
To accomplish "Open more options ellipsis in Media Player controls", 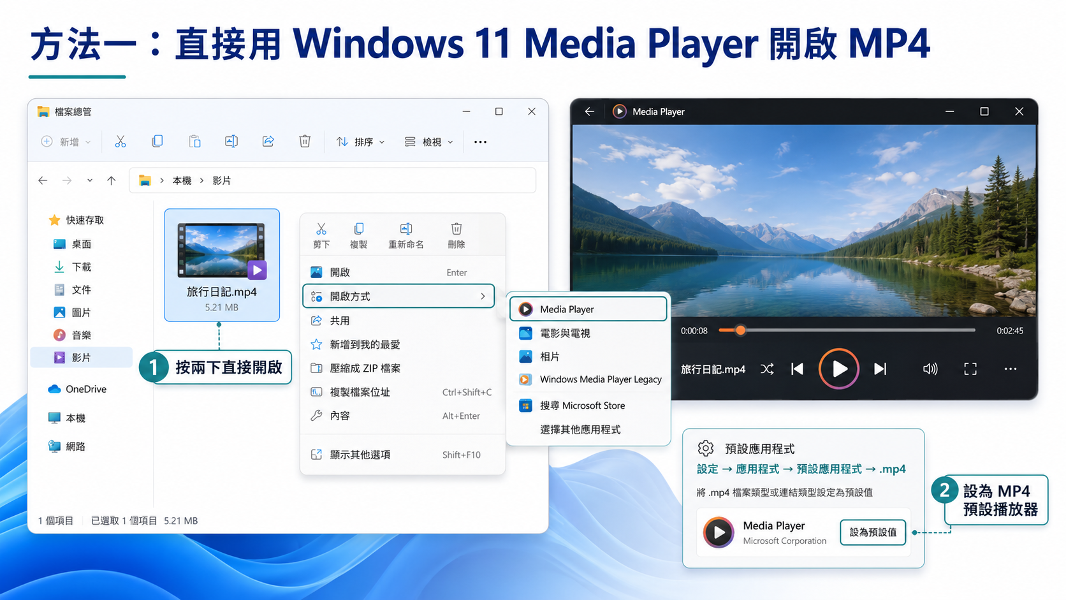I will click(1011, 369).
